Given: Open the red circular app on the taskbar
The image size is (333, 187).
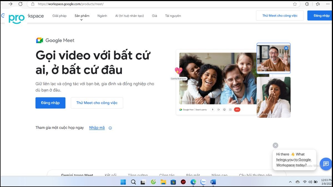Looking at the screenshot, I should (x=183, y=182).
